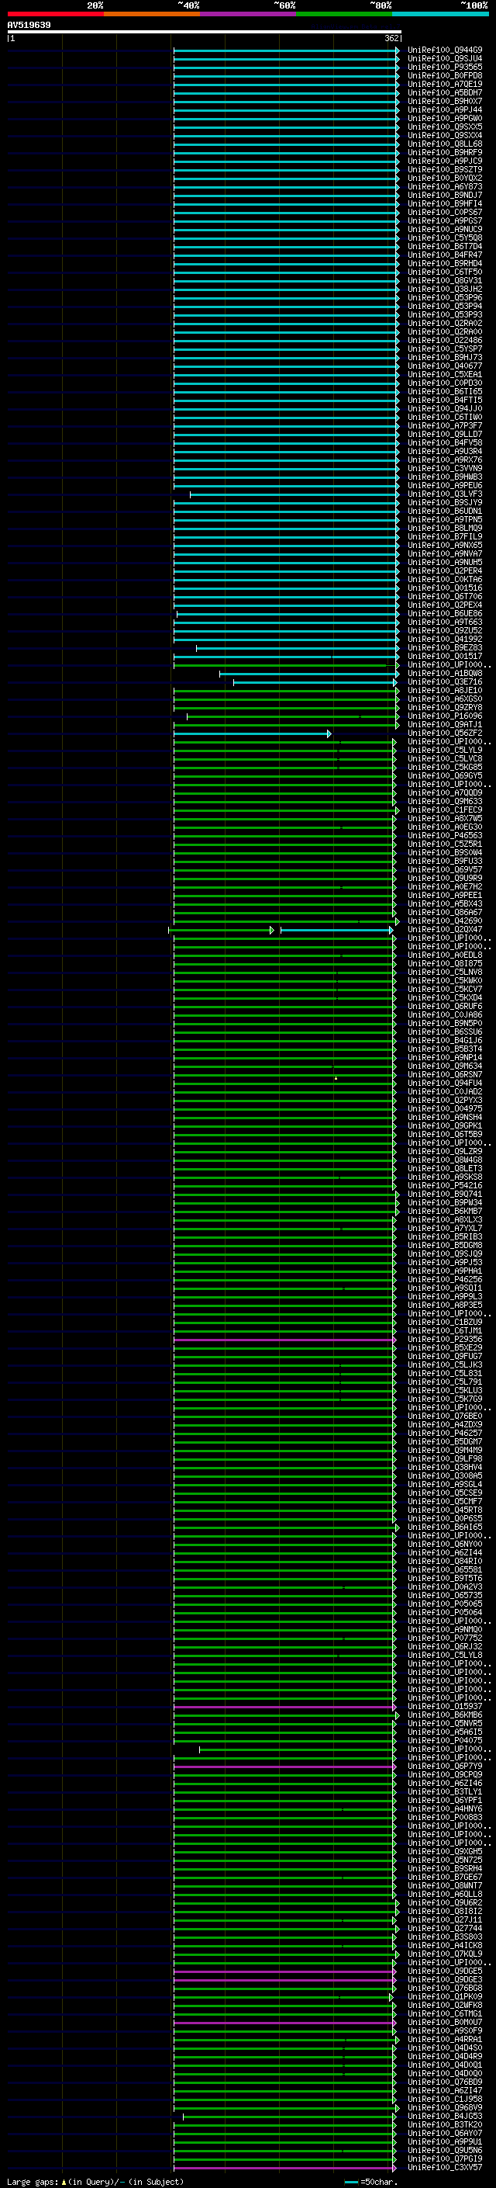Click the short cyan bar for UniRef100_Q56ZF2
Screen dimensions: 496x2188
252,733
